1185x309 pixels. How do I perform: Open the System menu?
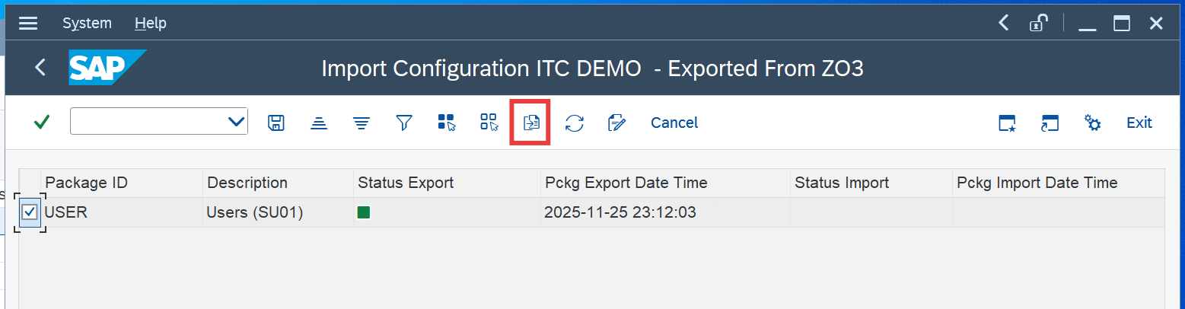(87, 24)
